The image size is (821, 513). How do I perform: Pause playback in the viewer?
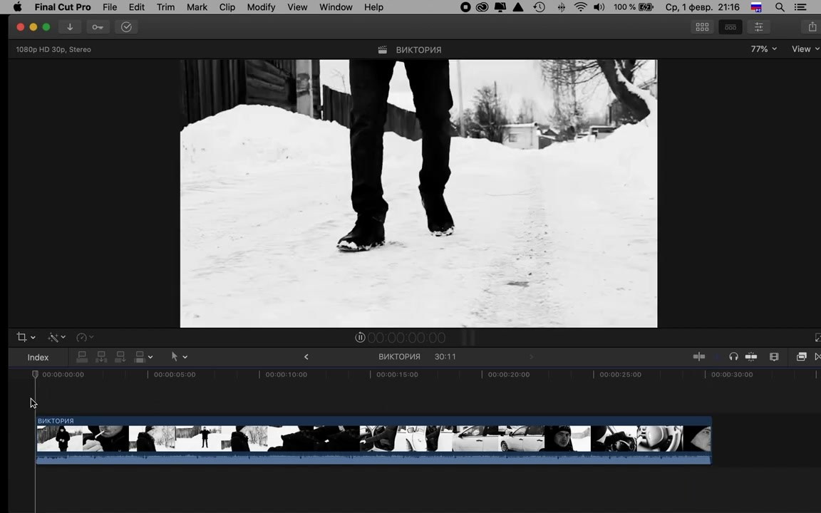pos(360,338)
